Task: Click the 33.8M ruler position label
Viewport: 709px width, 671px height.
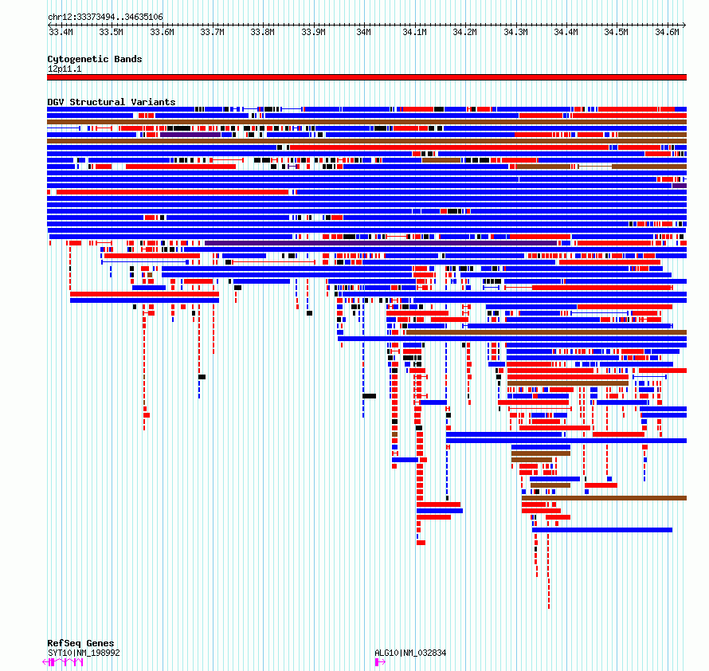Action: tap(262, 32)
